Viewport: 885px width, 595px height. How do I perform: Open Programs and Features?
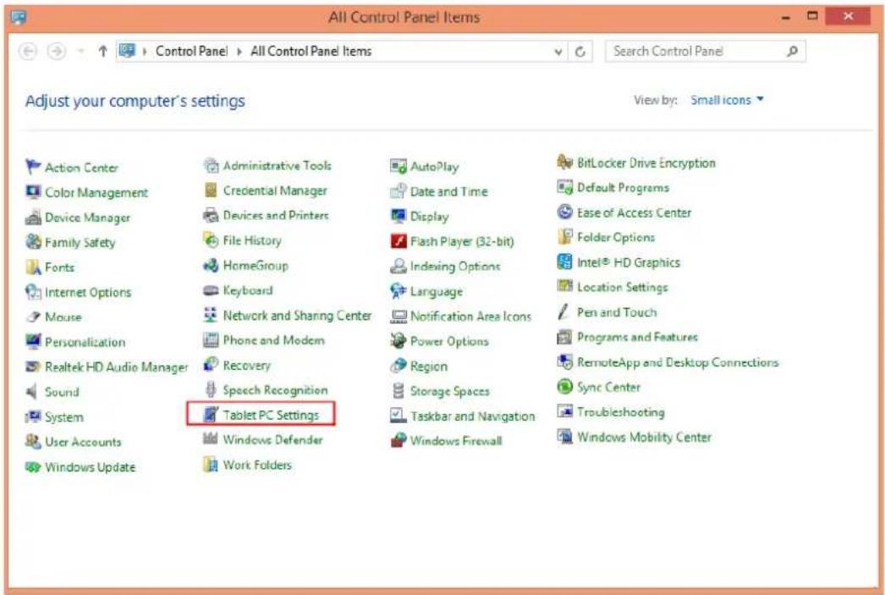(637, 337)
